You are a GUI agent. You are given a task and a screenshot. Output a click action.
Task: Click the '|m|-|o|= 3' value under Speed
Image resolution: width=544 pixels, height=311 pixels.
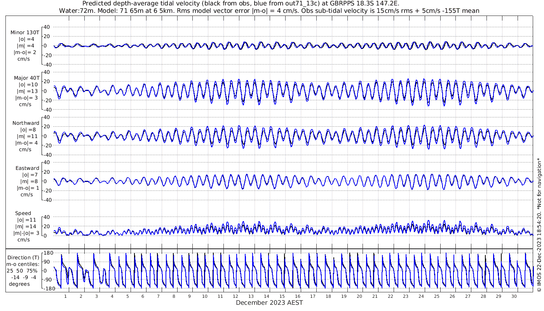(x=26, y=233)
